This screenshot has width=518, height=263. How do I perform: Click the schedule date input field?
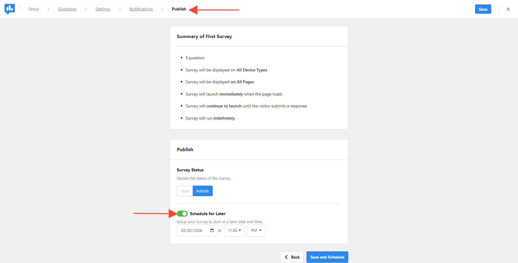click(x=197, y=230)
